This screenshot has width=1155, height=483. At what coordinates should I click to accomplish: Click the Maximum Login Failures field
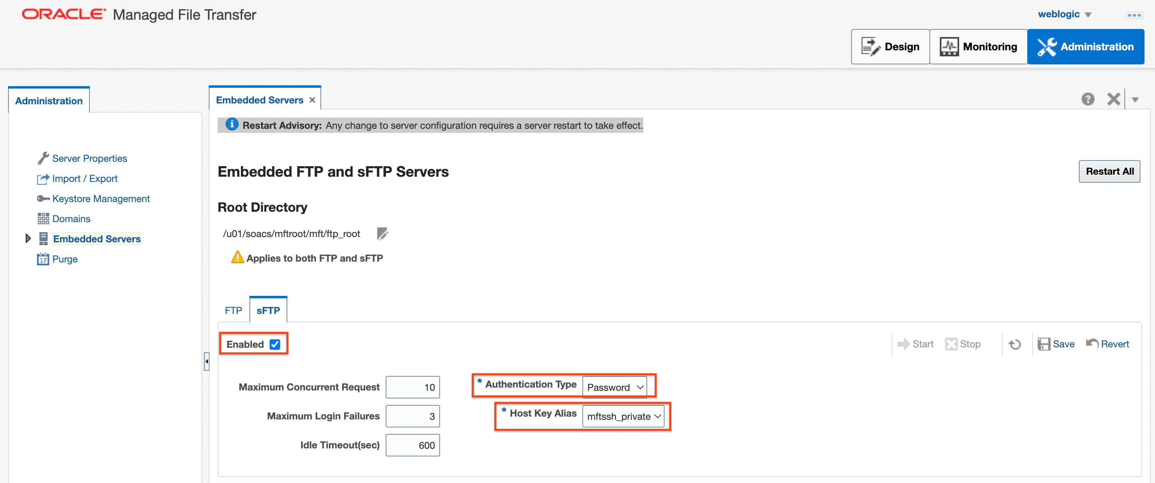413,416
